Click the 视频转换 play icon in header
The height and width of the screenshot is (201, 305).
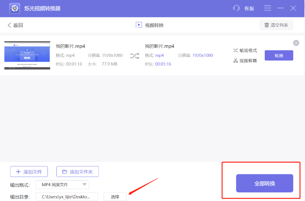coord(139,25)
